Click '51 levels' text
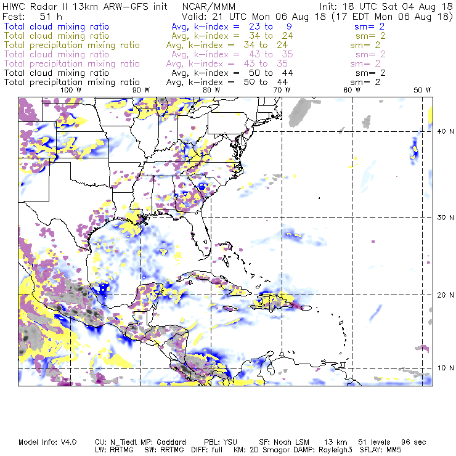This screenshot has height=456, width=456. click(x=374, y=442)
